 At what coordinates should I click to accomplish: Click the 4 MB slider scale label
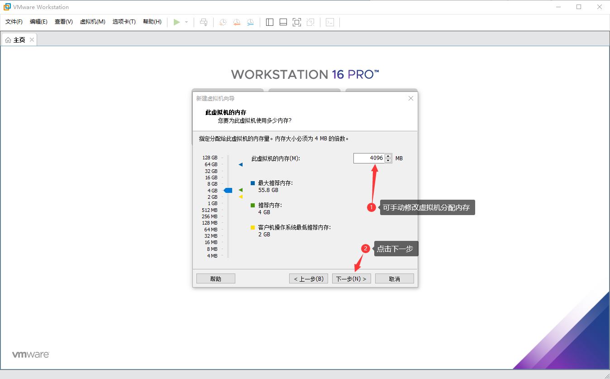pos(213,256)
